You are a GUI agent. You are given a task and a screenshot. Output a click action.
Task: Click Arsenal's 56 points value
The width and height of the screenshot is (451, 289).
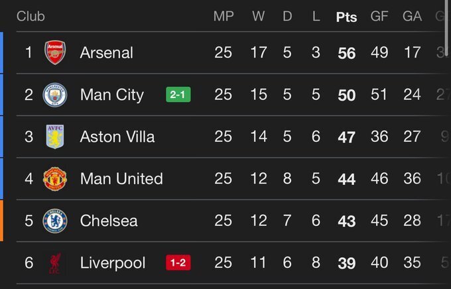346,53
